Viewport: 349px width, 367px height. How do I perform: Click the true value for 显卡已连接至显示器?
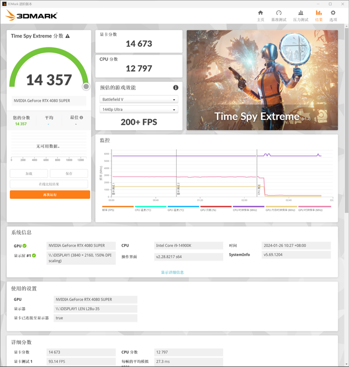click(95, 318)
